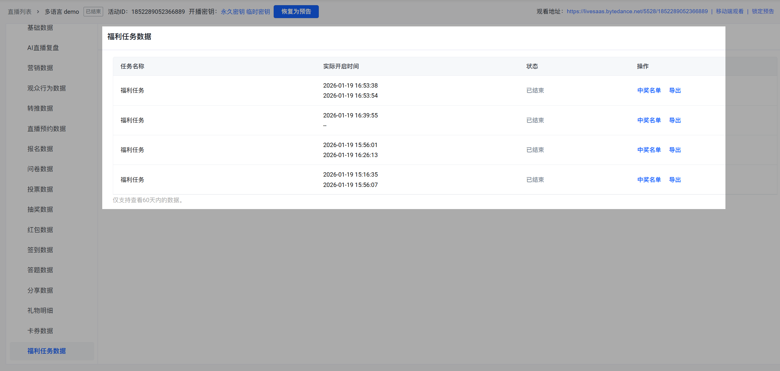The image size is (780, 371).
Task: Select 基础数据 in sidebar
Action: click(40, 28)
